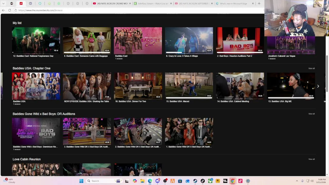Viewport: 329px width, 185px height.
Task: Switch to the NATE JACKSON SEPTEMBER tab
Action: [194, 3]
